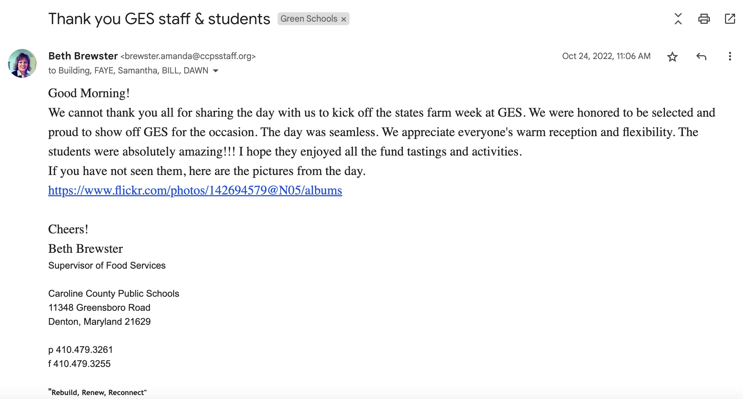Open the More options menu
Viewport: 743px width, 399px height.
pyautogui.click(x=730, y=57)
